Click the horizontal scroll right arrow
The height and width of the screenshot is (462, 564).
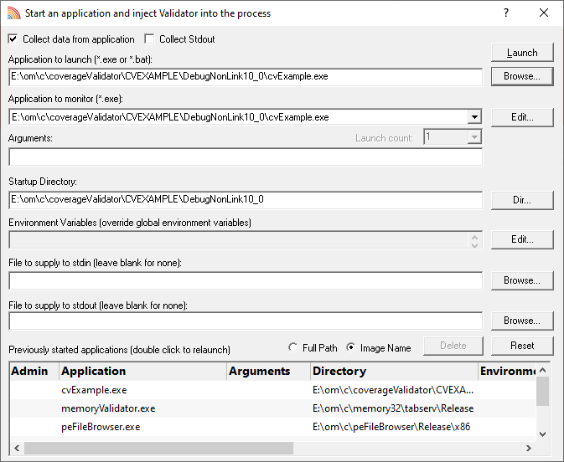click(529, 448)
